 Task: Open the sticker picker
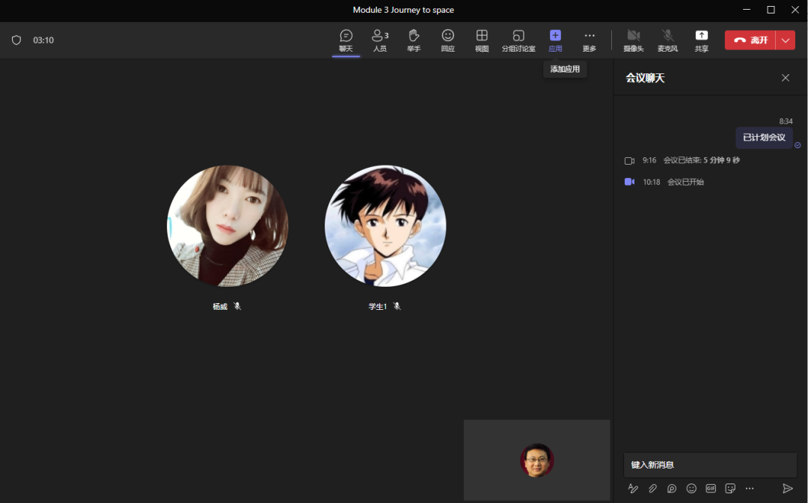730,488
